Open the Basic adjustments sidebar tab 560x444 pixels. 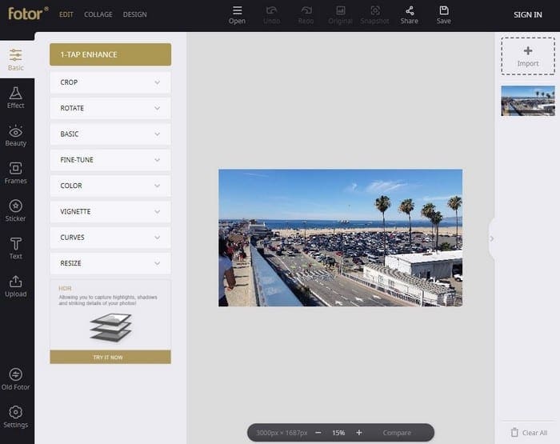16,60
